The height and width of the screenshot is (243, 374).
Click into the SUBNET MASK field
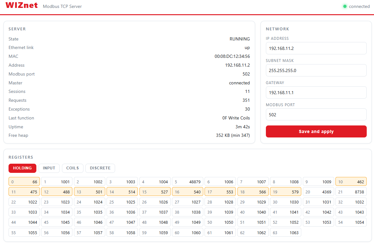coord(316,70)
